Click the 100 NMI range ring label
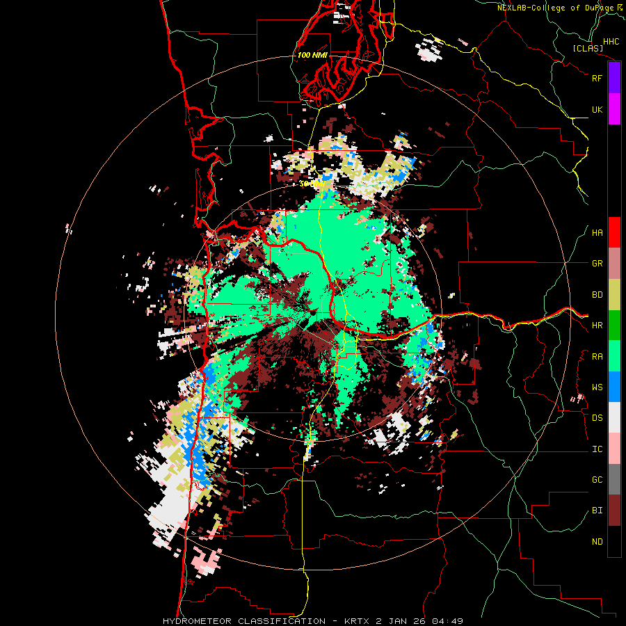 [x=312, y=55]
